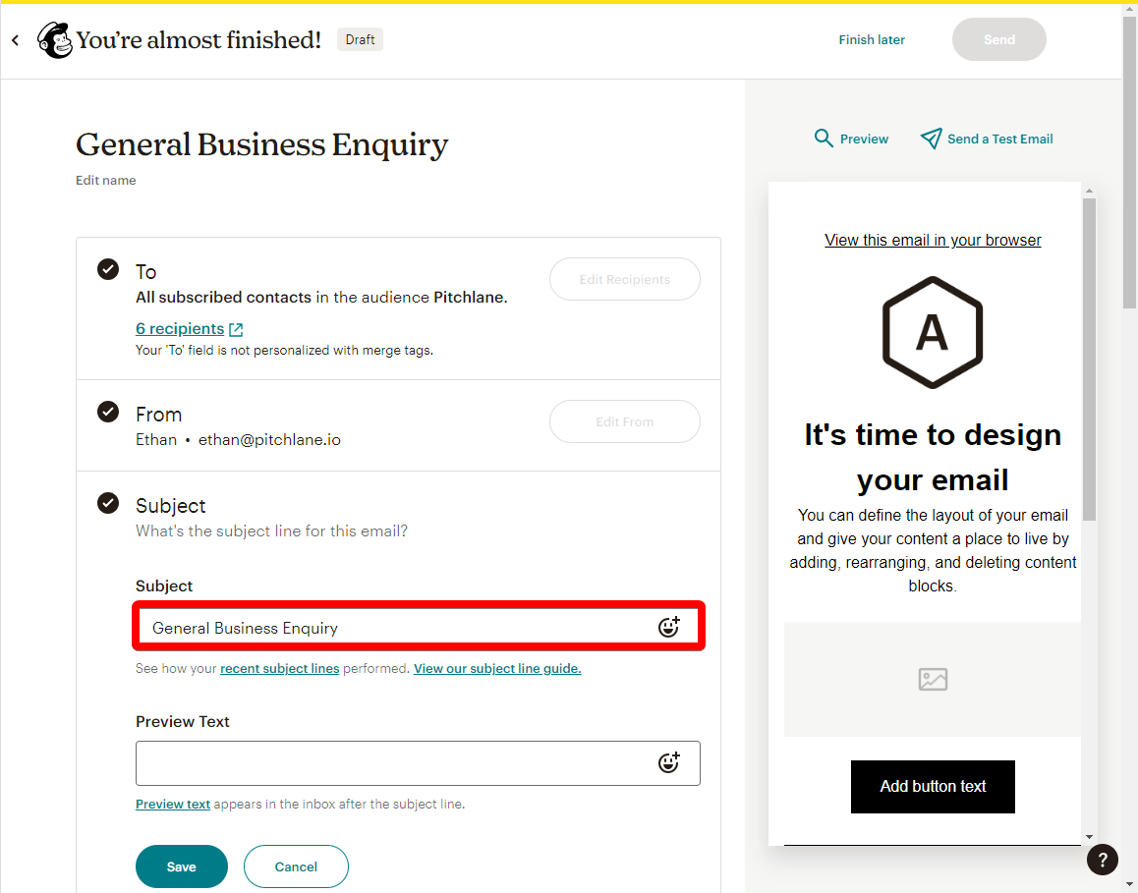This screenshot has height=893, width=1138.
Task: Click the Subject section checkmark
Action: tap(108, 503)
